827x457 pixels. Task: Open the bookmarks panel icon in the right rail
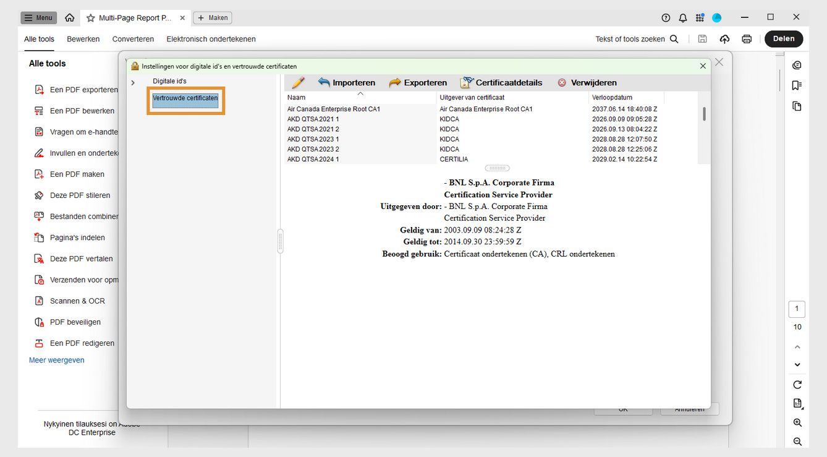(797, 85)
